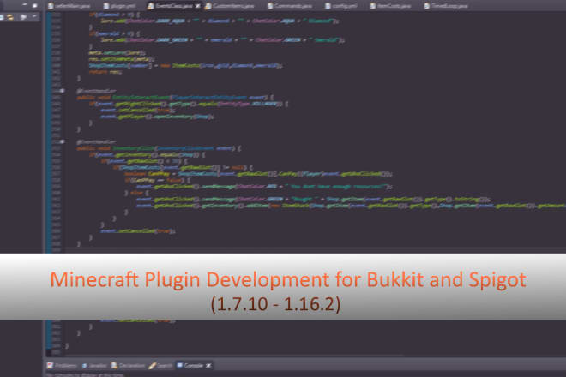The image size is (566, 377).
Task: Show the Javadoc view tab
Action: 94,366
